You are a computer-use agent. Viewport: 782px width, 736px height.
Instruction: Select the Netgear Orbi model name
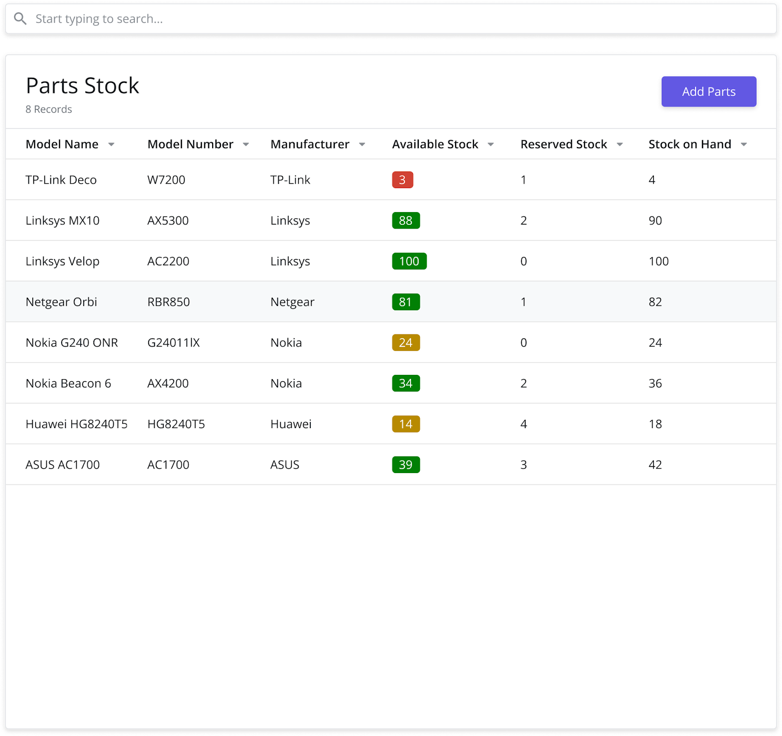[x=62, y=302]
